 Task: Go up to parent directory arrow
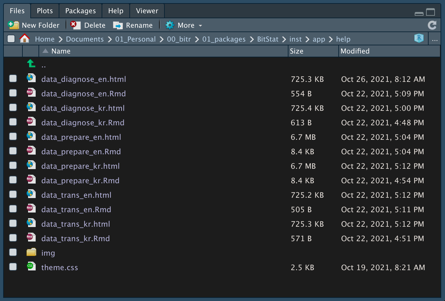tap(31, 64)
